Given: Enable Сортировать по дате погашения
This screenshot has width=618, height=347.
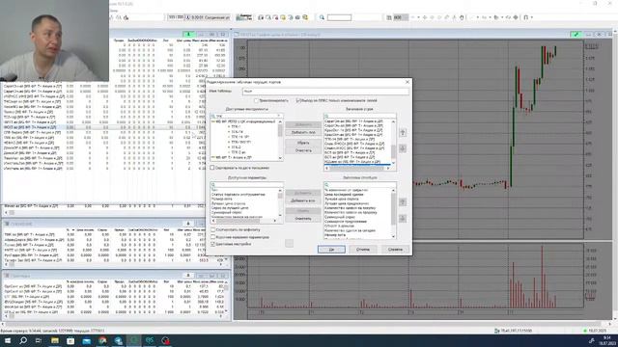Looking at the screenshot, I should [212, 168].
